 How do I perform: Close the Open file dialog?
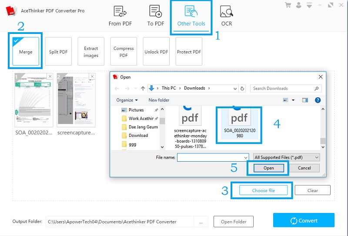[x=321, y=77]
